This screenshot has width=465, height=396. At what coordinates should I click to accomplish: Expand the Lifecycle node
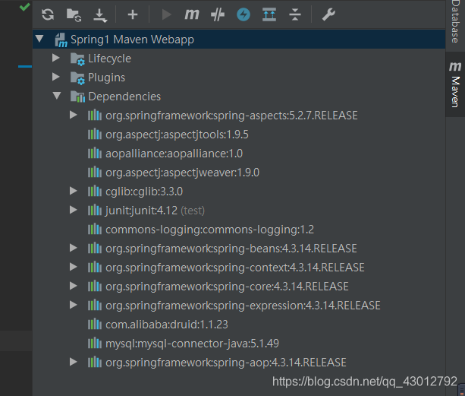[x=55, y=58]
